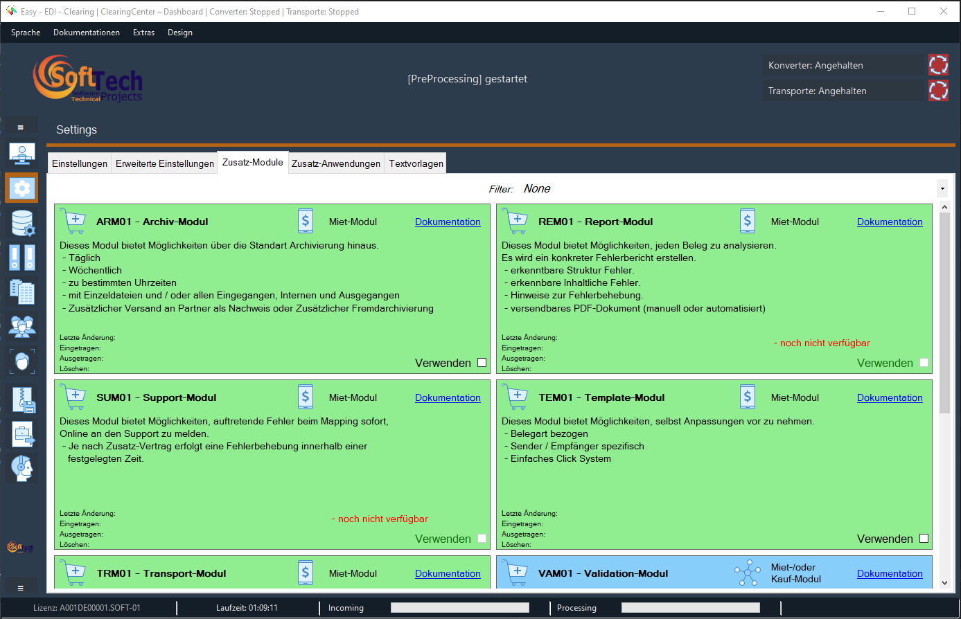The image size is (961, 619).
Task: Enable Verwenden checkbox for TEM01 Template-Modul
Action: tap(924, 539)
